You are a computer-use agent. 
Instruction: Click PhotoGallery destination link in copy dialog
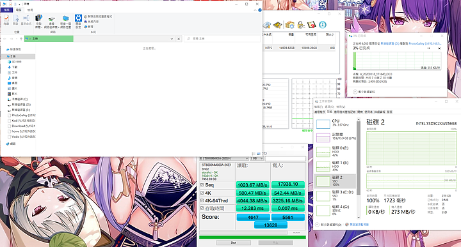425,43
